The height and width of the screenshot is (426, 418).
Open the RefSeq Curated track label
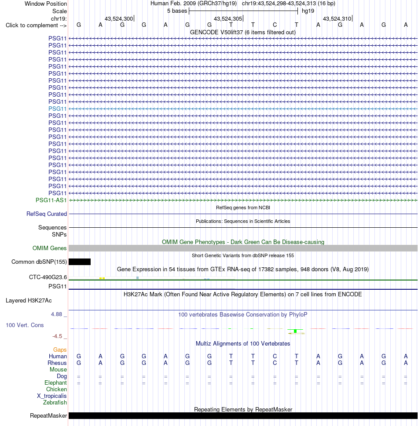point(47,214)
